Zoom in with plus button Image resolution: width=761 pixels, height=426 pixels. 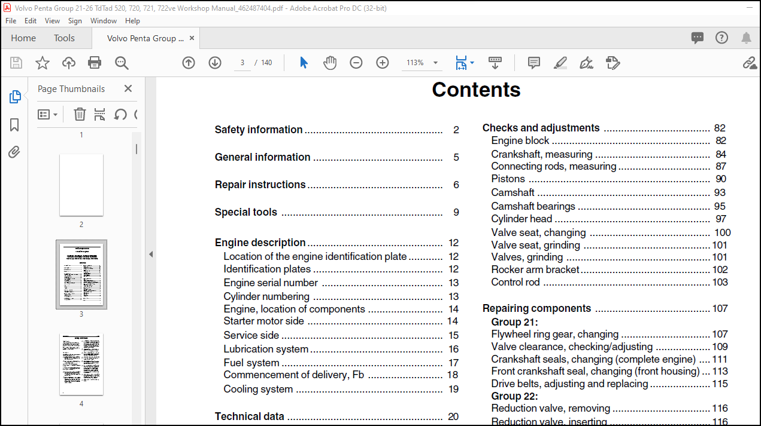pos(383,63)
